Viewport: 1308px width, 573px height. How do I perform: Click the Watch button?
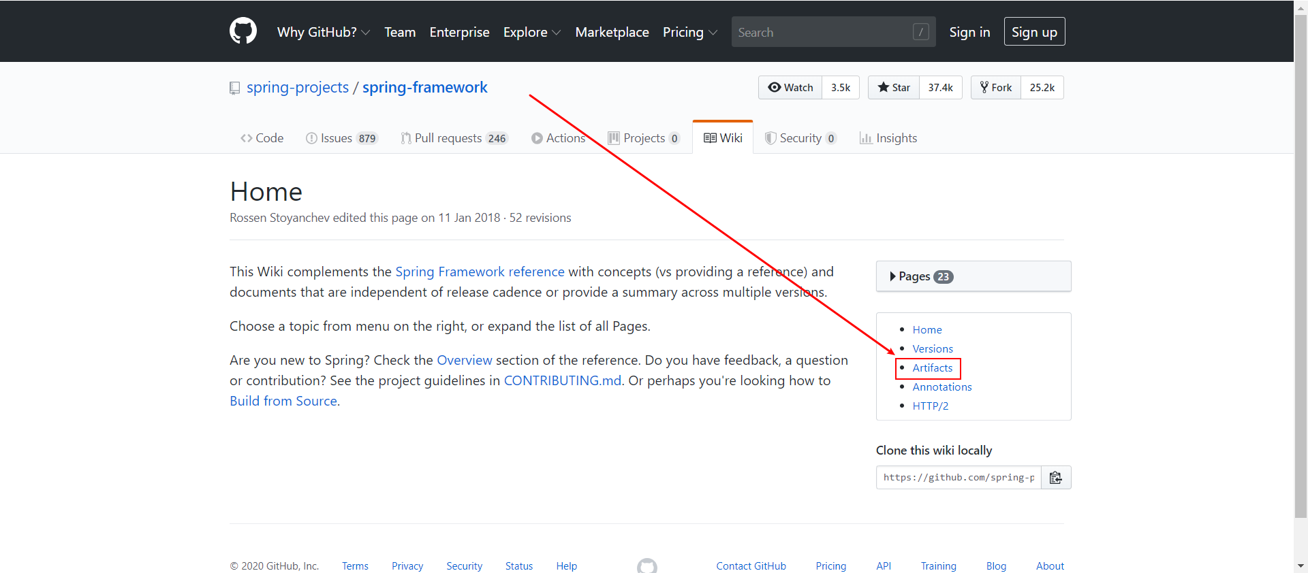790,87
